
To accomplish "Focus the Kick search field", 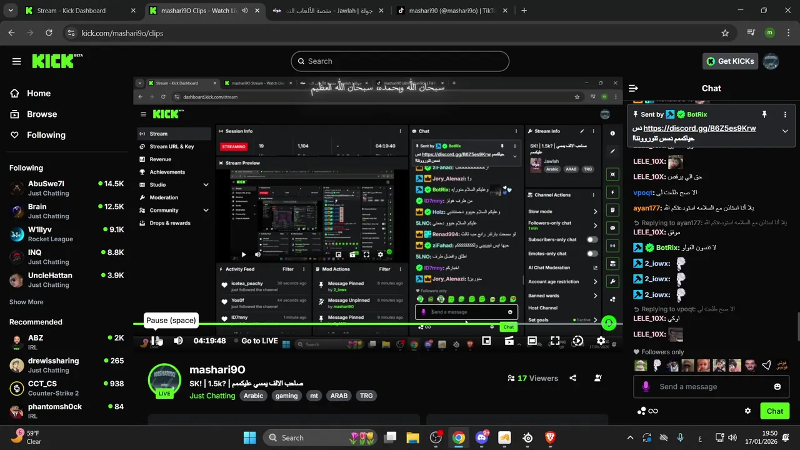I will click(x=400, y=61).
